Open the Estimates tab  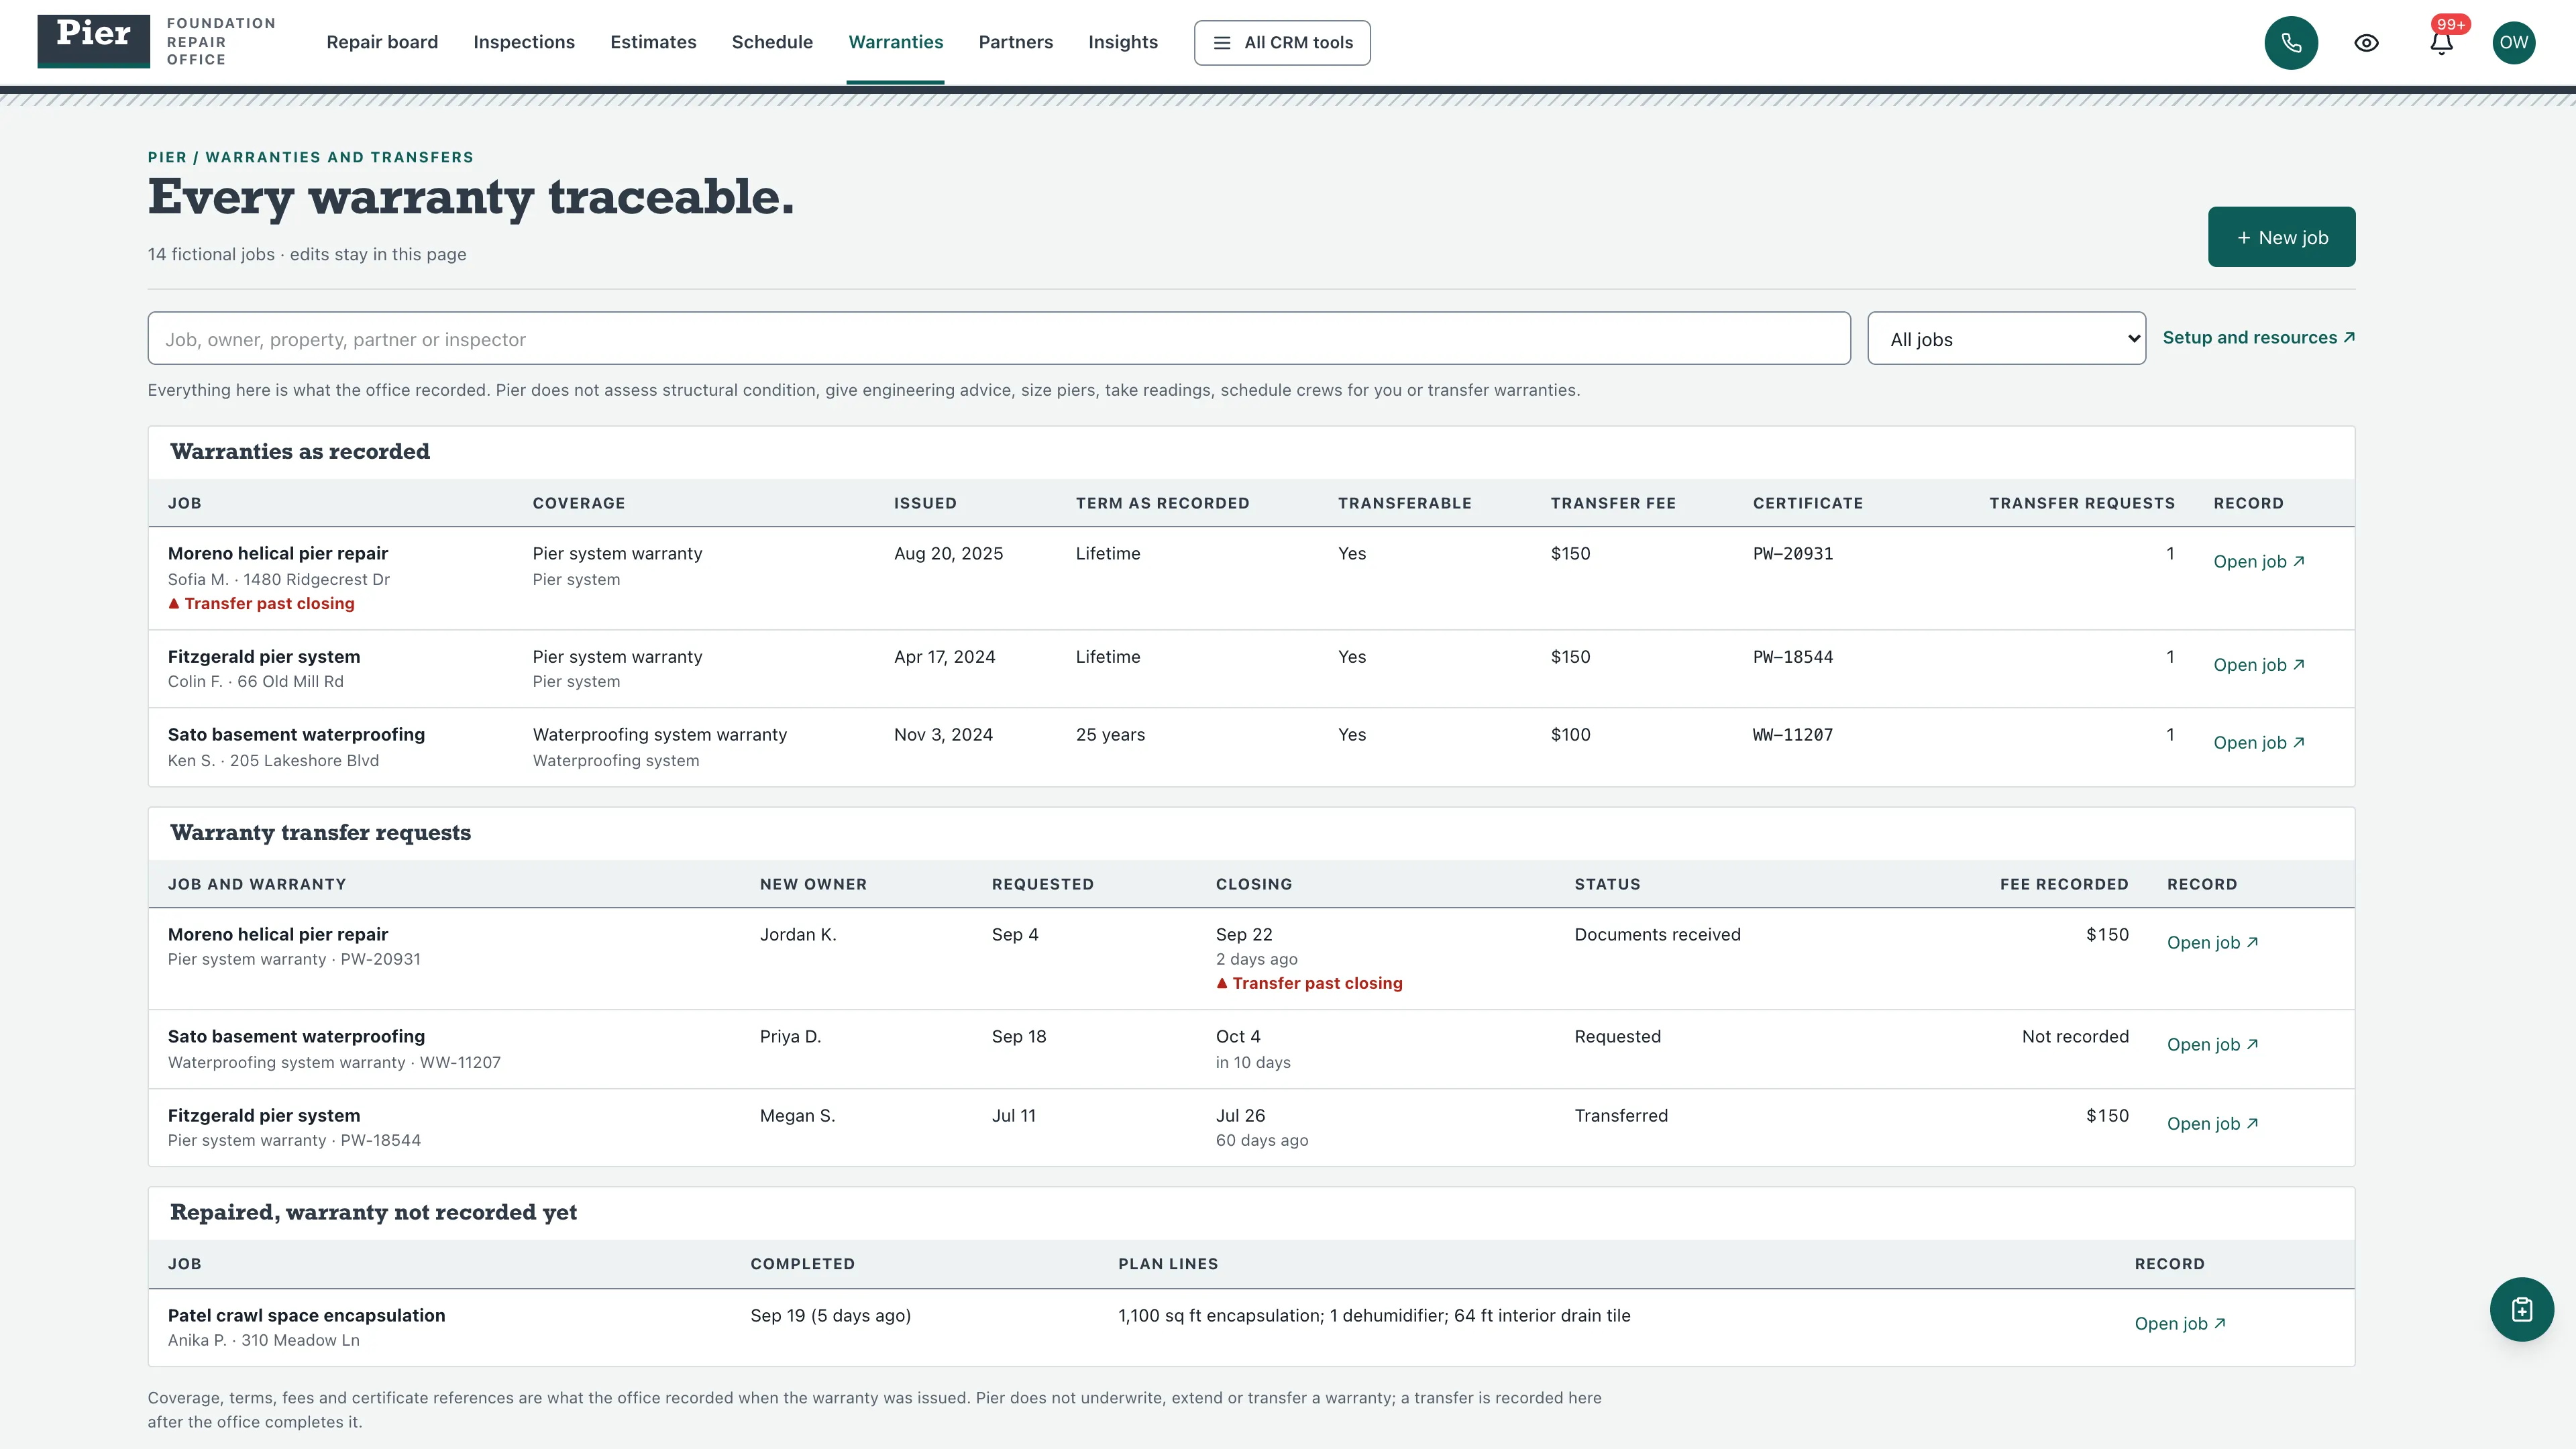[x=653, y=42]
